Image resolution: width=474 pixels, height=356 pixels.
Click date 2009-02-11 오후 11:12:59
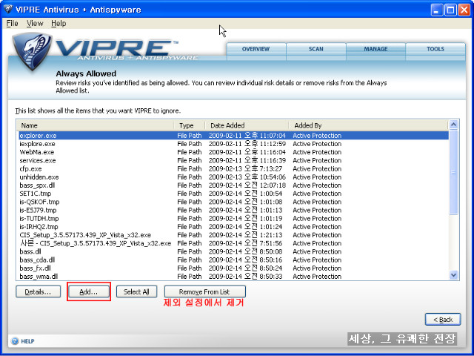tap(247, 144)
